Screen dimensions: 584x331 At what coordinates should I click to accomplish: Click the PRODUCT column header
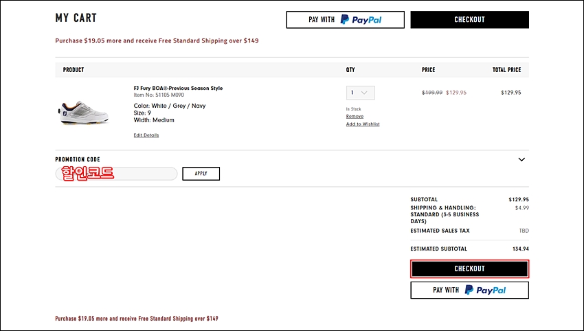(x=74, y=70)
